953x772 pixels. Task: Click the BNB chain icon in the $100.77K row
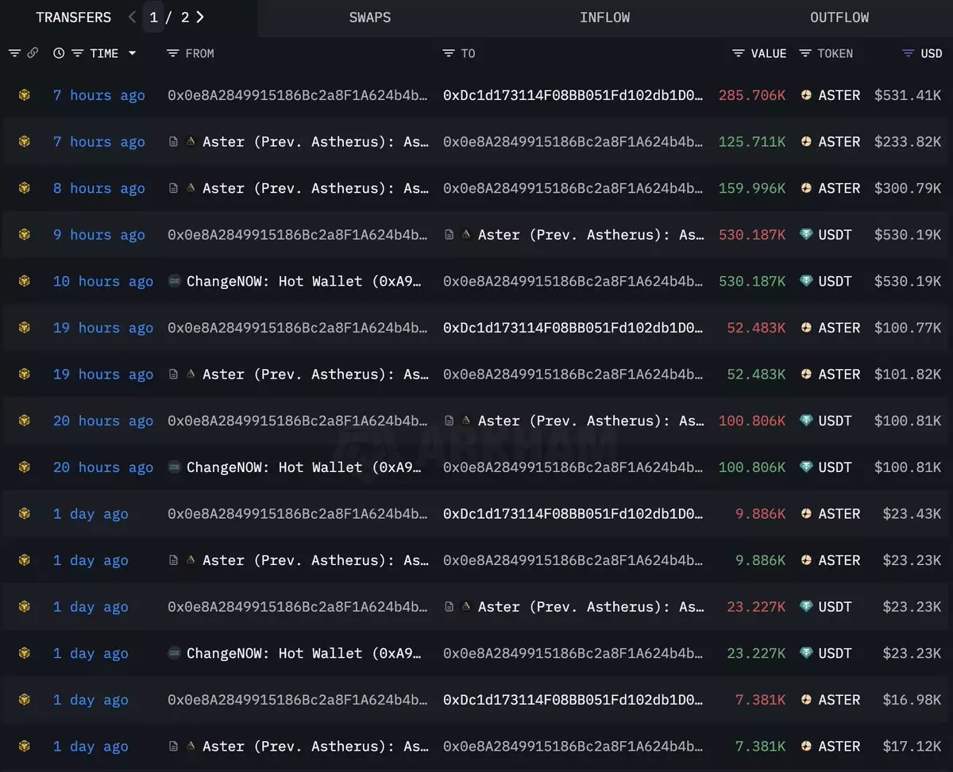point(25,328)
